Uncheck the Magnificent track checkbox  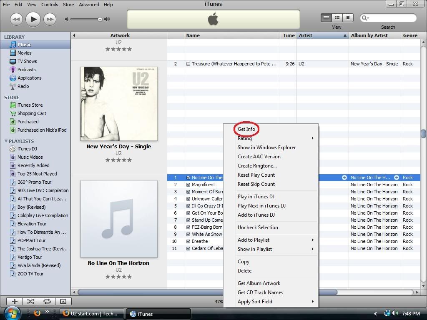[188, 185]
